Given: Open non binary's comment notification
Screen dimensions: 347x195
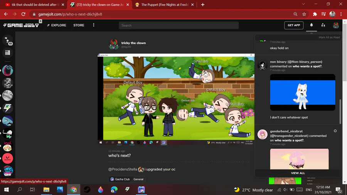Looking at the screenshot, I should 296,64.
